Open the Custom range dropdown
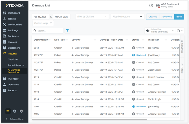Image resolution: width=189 pixels, height=124 pixels. click(43, 23)
